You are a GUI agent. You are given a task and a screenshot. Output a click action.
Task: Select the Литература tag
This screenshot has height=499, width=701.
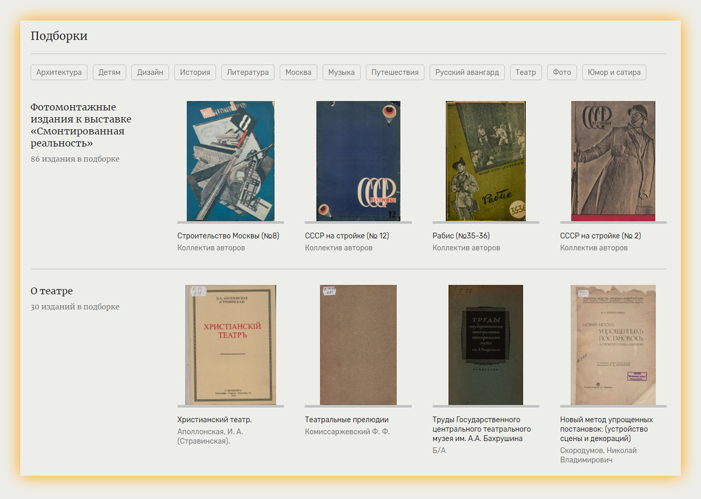[x=248, y=72]
